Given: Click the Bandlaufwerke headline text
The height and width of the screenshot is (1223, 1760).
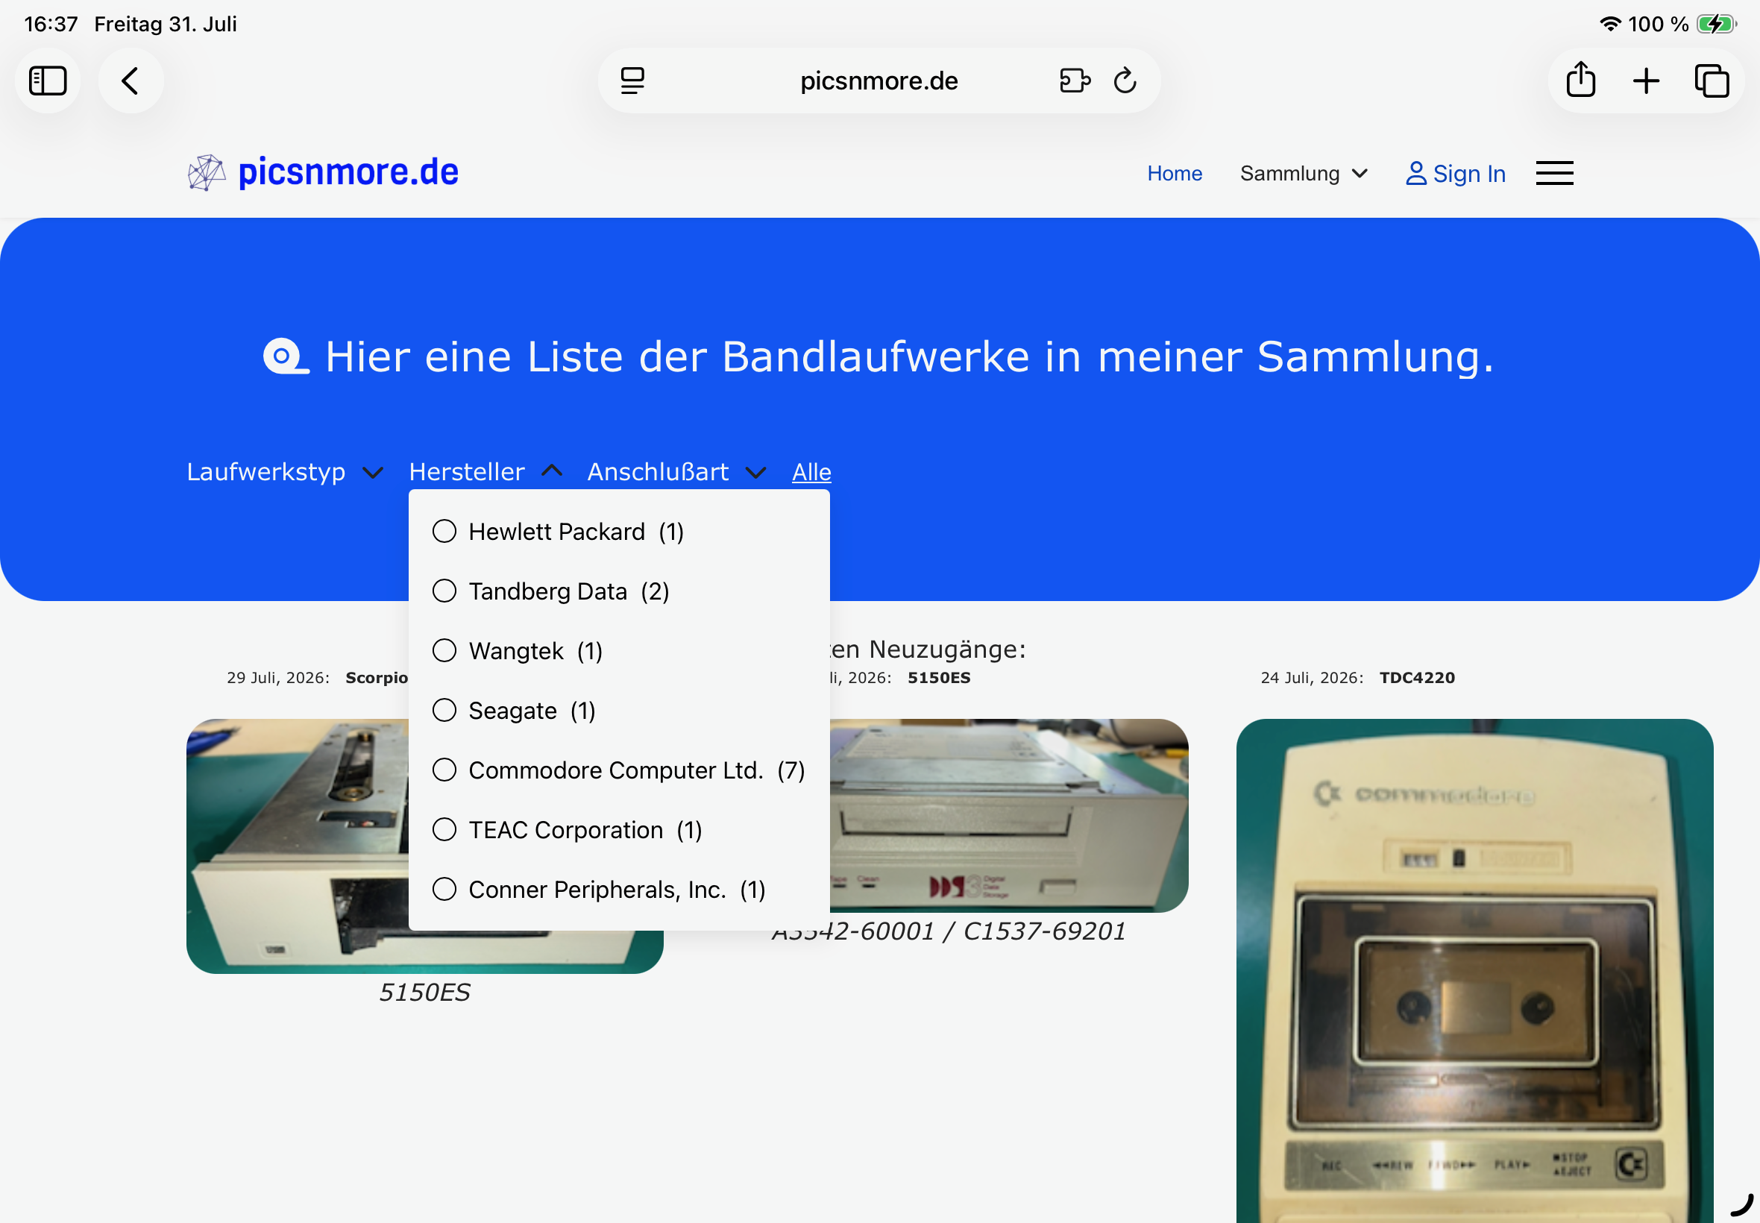Looking at the screenshot, I should coord(910,356).
